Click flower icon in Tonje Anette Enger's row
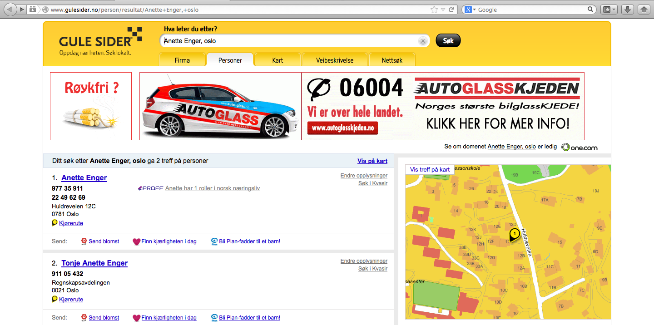 coord(84,318)
